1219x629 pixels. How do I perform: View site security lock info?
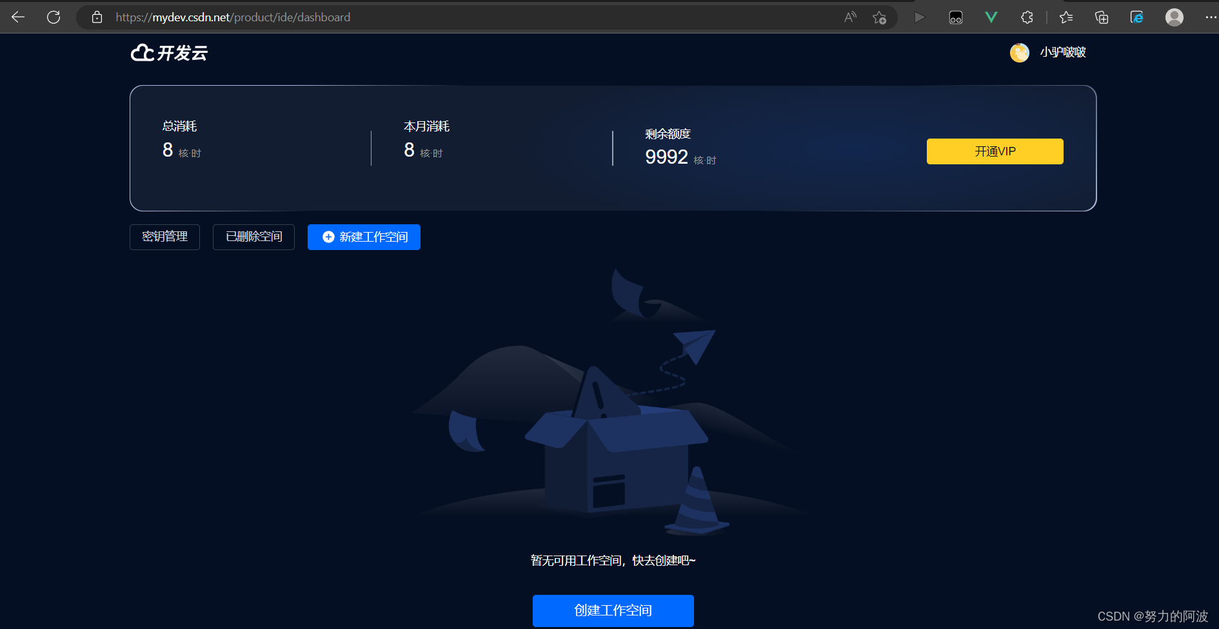tap(97, 17)
